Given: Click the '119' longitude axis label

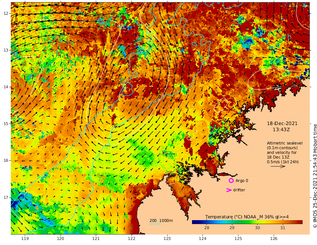Looking at the screenshot, I should tap(25, 239).
